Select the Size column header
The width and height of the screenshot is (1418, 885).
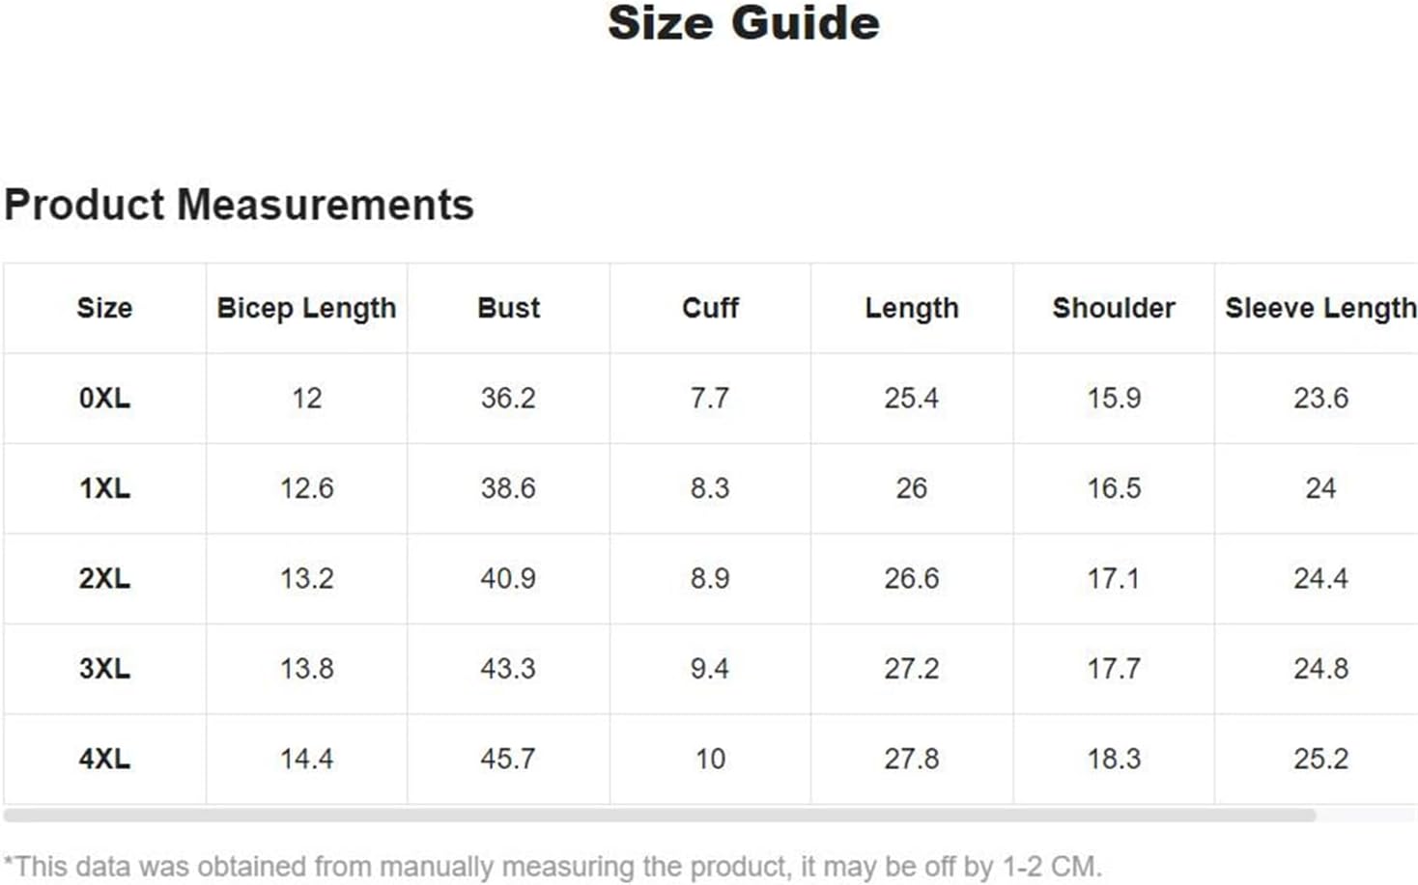pyautogui.click(x=104, y=308)
